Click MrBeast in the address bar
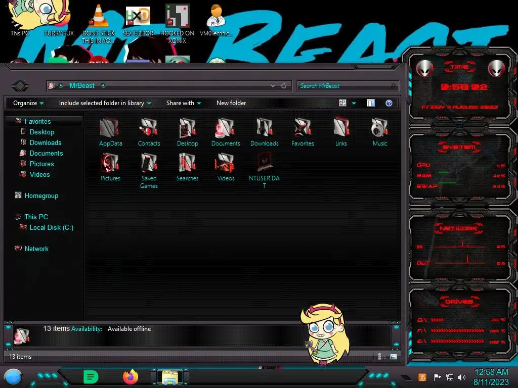 (82, 85)
